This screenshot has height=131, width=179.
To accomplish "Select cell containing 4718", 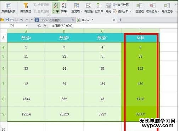I will click(140, 99).
